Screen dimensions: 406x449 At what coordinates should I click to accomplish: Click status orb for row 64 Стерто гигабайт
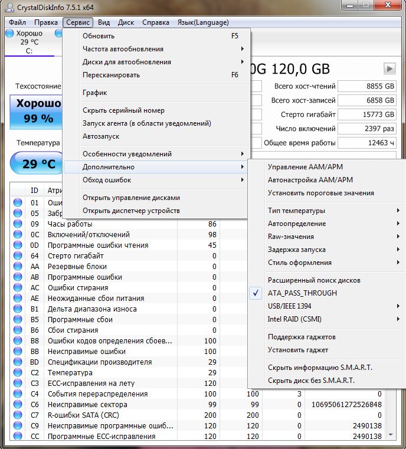point(18,255)
